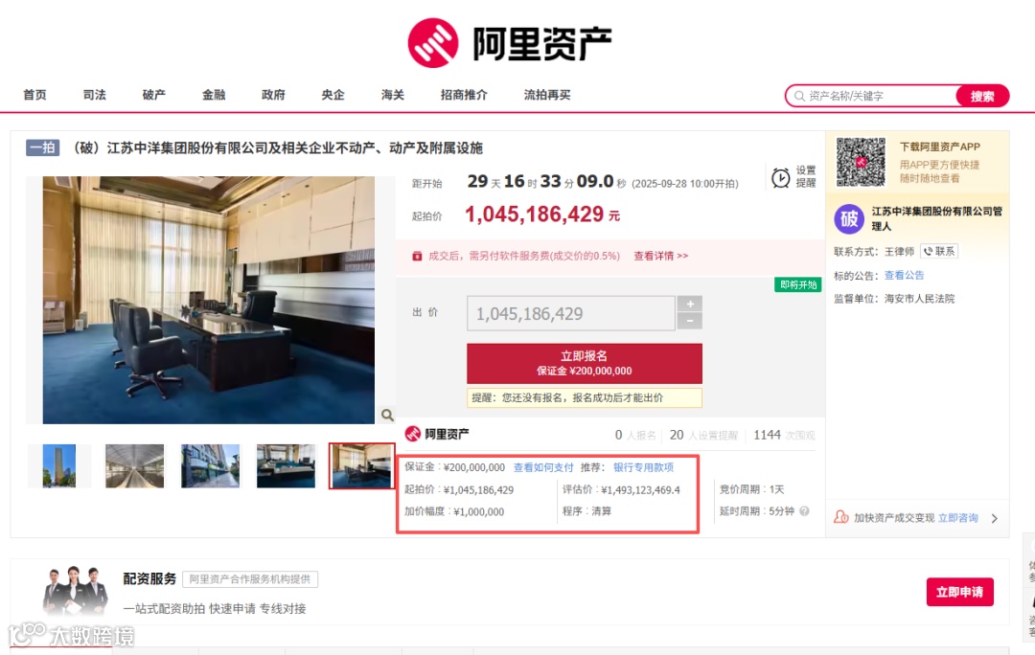Screen dimensions: 1035x655
Task: Click the 下载阿里资产APP text
Action: pos(940,147)
